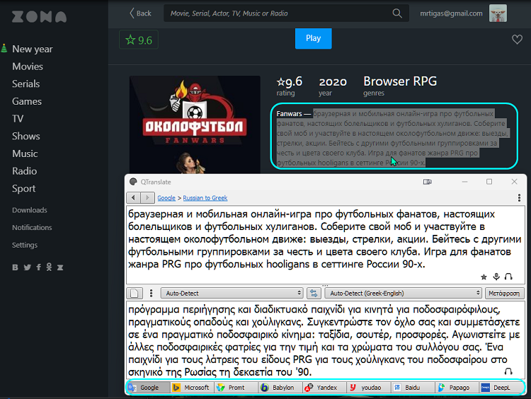This screenshot has height=399, width=531.
Task: Click the search magnifier icon
Action: (397, 13)
